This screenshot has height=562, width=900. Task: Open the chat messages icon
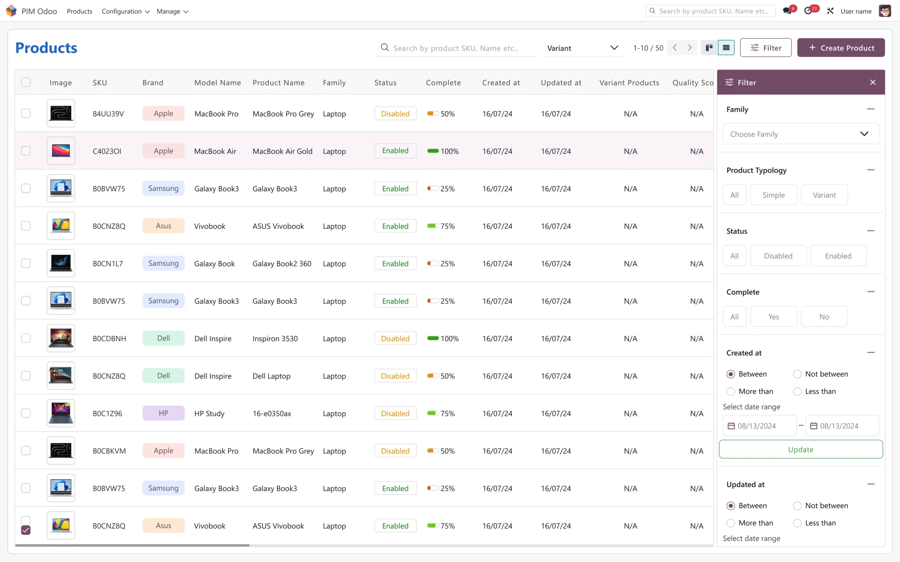tap(787, 11)
